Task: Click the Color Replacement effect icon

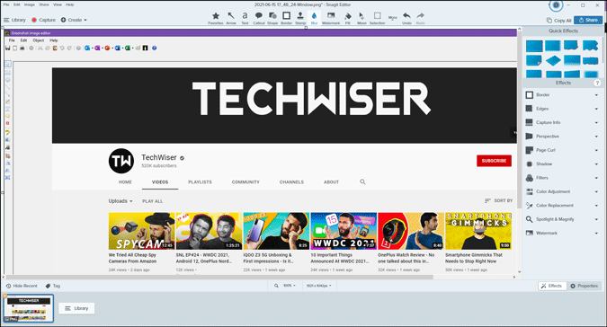Action: tap(529, 205)
